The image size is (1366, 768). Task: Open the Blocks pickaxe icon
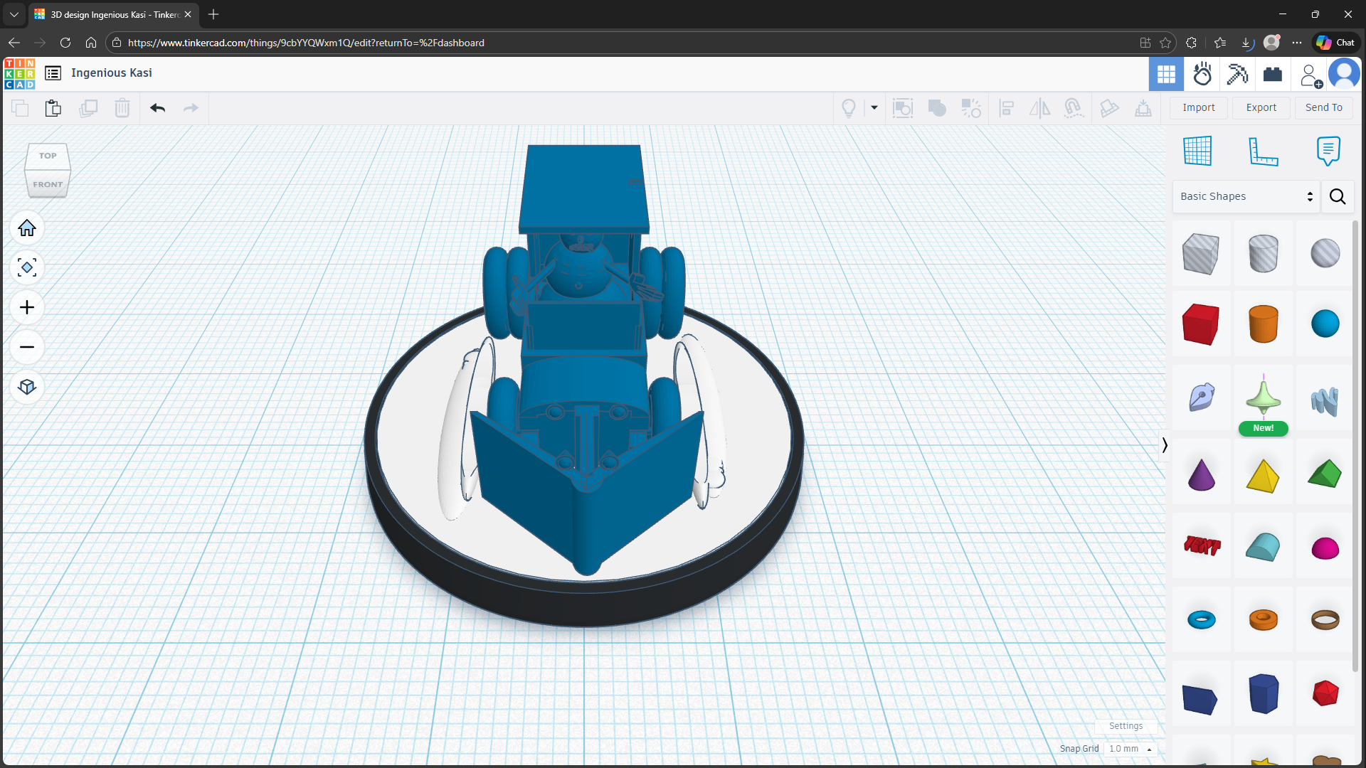click(1237, 74)
